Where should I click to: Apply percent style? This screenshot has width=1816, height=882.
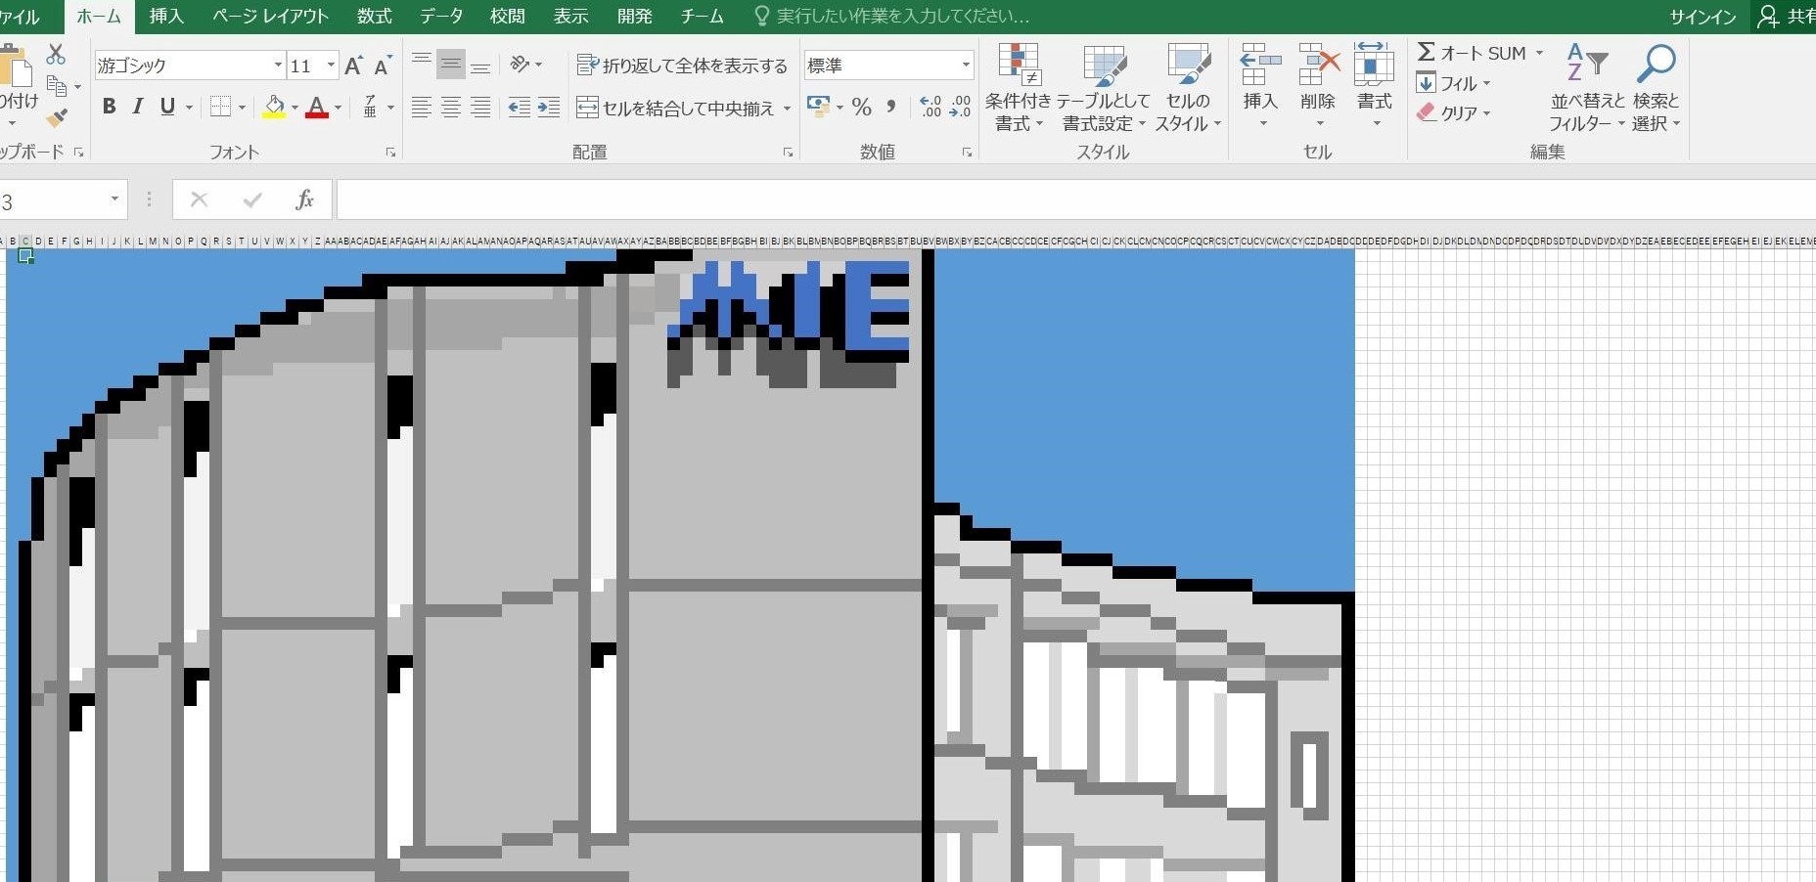[x=861, y=107]
